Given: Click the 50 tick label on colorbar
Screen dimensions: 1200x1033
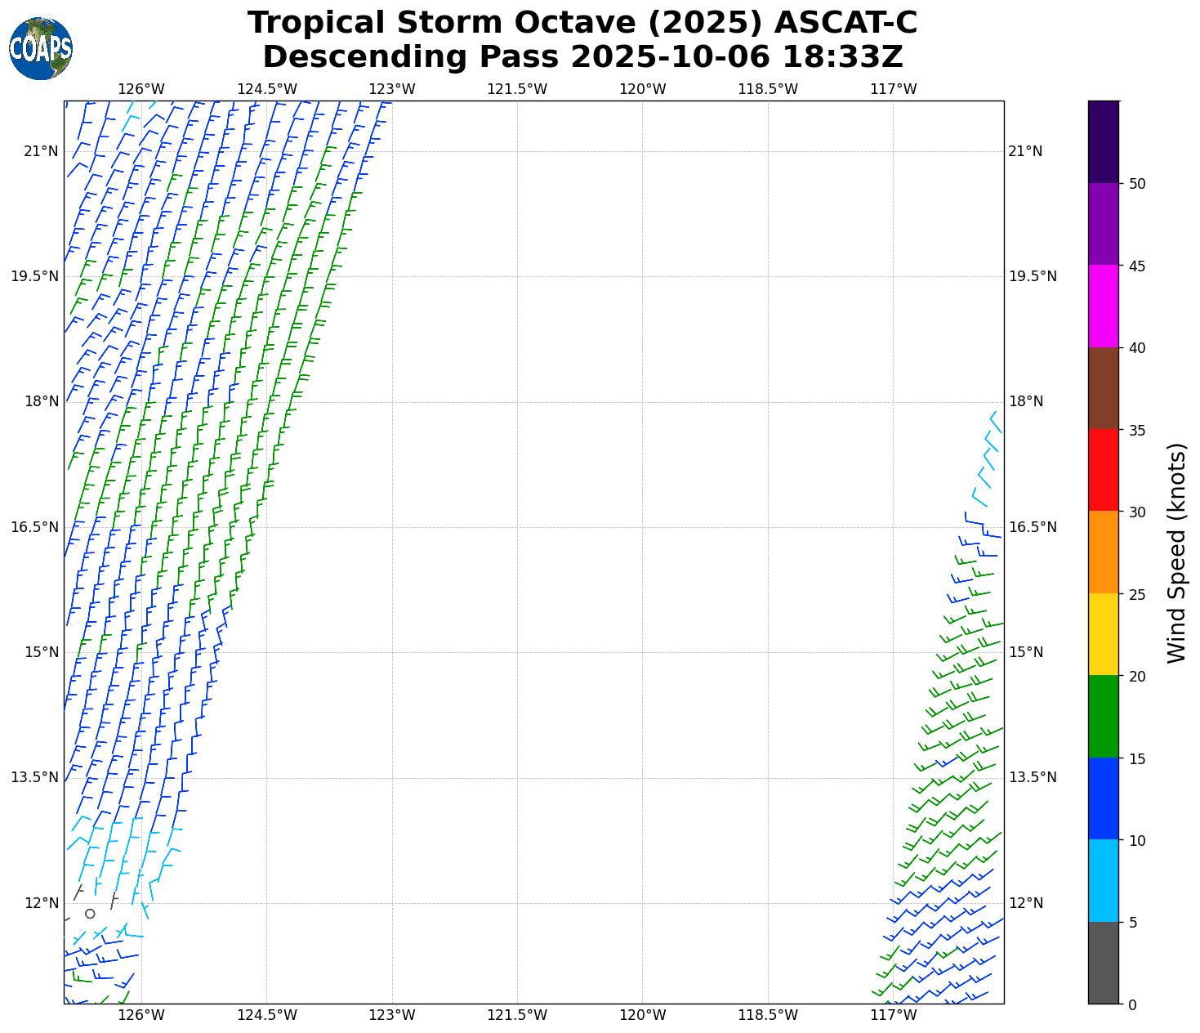Looking at the screenshot, I should (1136, 184).
